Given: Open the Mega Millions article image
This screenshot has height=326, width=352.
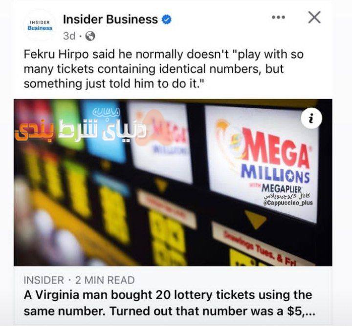Looking at the screenshot, I should pyautogui.click(x=173, y=183).
